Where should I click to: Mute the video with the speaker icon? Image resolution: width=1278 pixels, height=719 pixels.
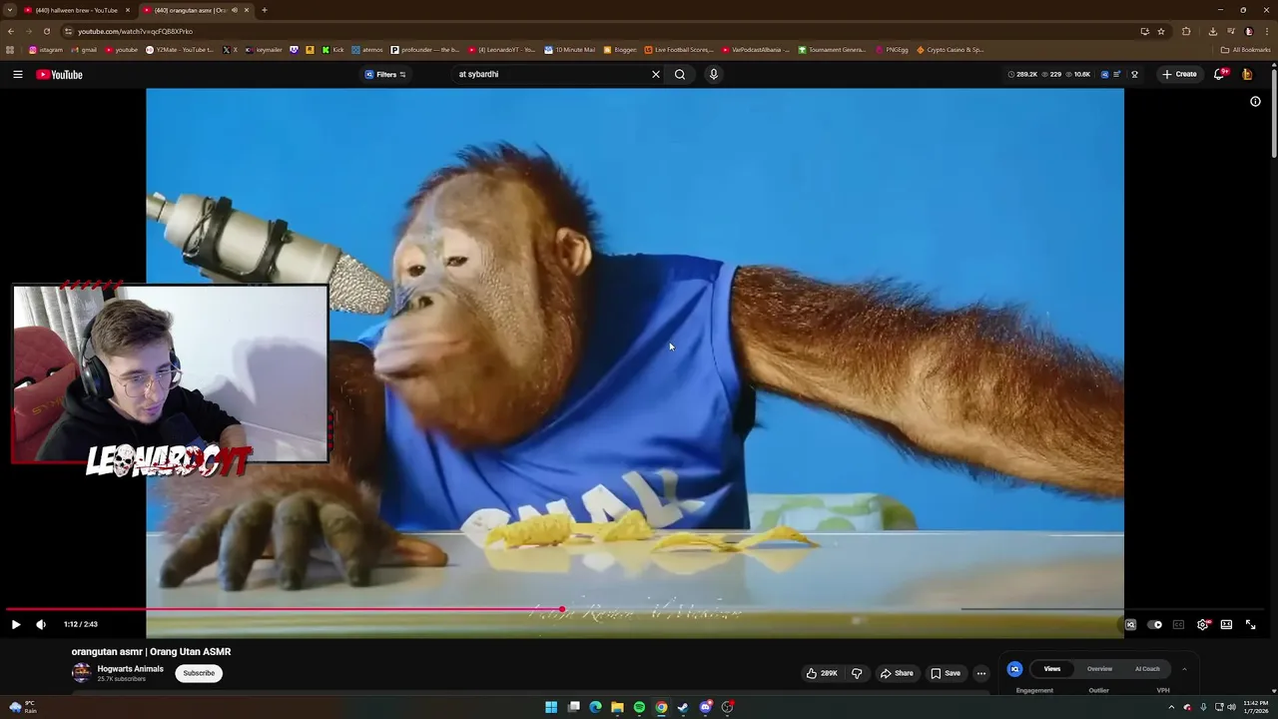click(x=41, y=624)
